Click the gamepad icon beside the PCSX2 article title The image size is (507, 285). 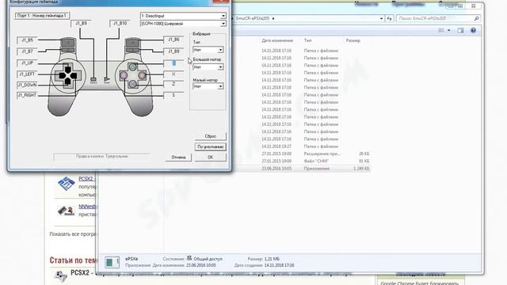coord(60,275)
